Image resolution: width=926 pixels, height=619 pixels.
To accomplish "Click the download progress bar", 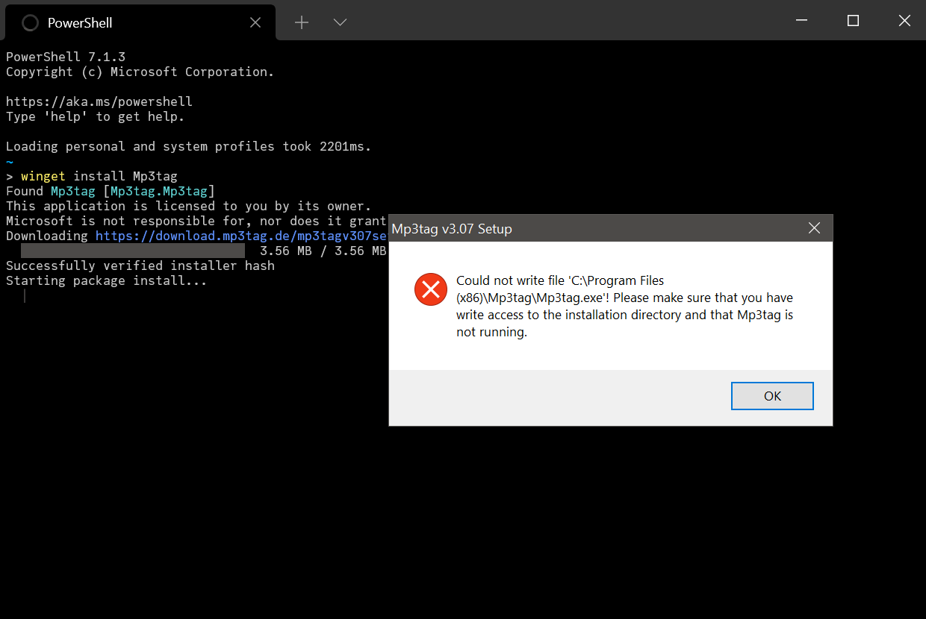I will tap(133, 250).
